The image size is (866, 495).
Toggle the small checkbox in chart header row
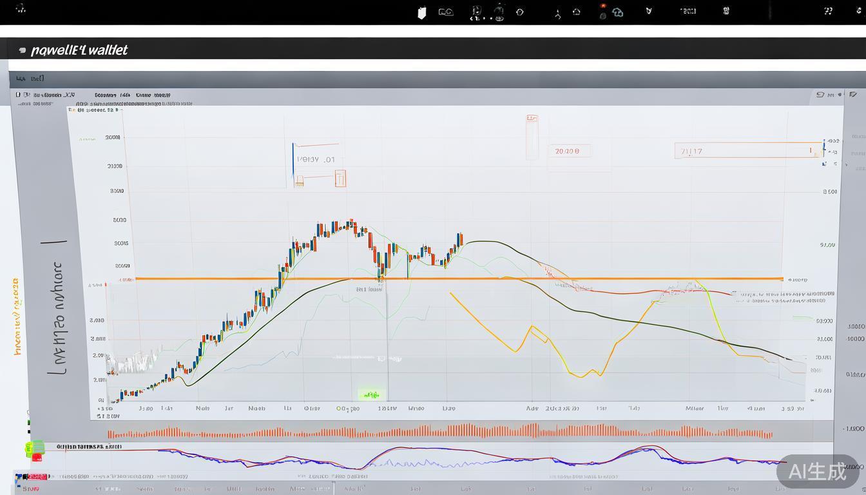(18, 95)
